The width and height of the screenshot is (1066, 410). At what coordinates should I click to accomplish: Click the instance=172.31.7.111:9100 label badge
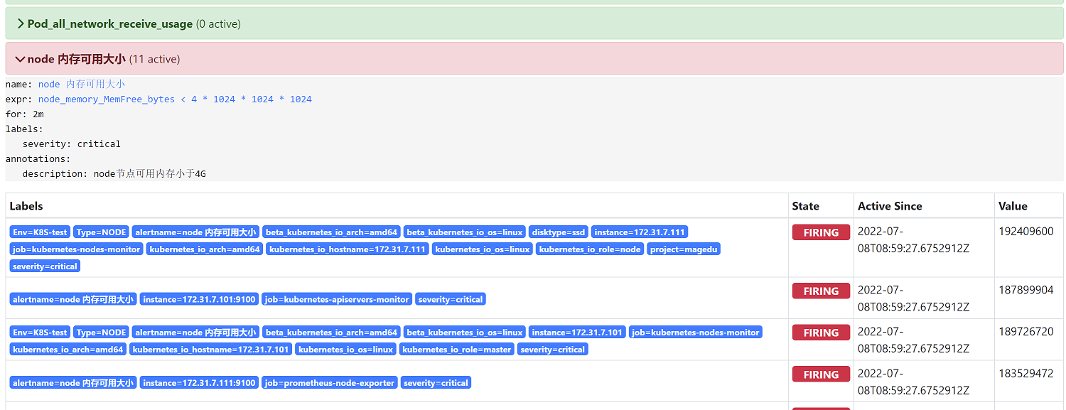pyautogui.click(x=199, y=383)
